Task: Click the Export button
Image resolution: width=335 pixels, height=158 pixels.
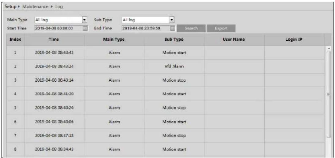Action: coord(221,28)
